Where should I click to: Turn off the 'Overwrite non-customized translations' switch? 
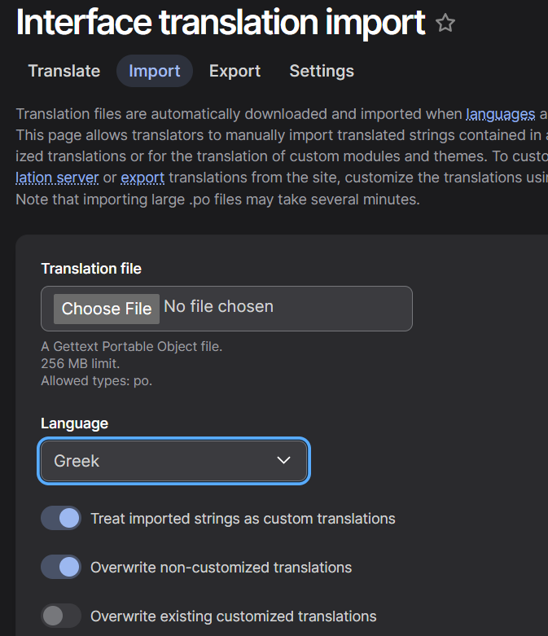(61, 568)
